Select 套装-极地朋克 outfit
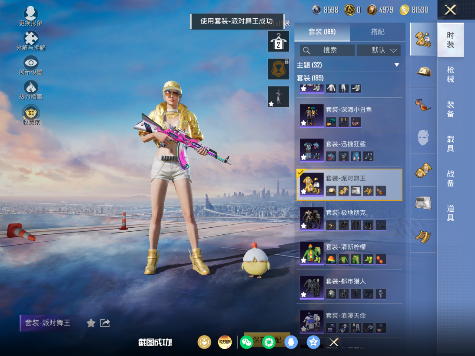The width and height of the screenshot is (475, 356). tap(349, 219)
